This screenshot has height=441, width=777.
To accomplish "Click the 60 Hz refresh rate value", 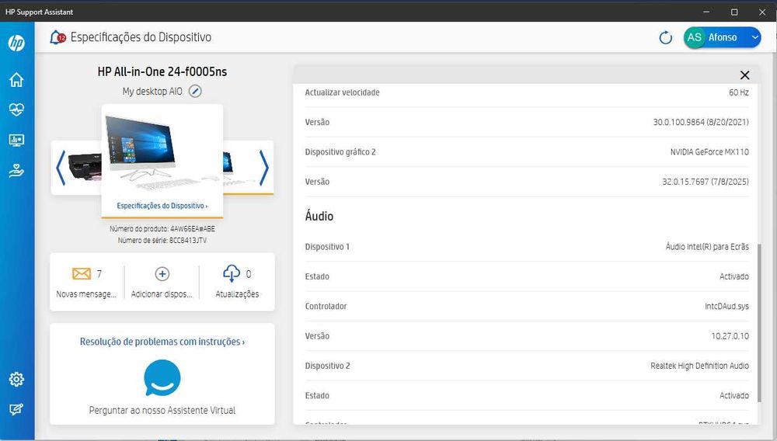I will (x=738, y=92).
